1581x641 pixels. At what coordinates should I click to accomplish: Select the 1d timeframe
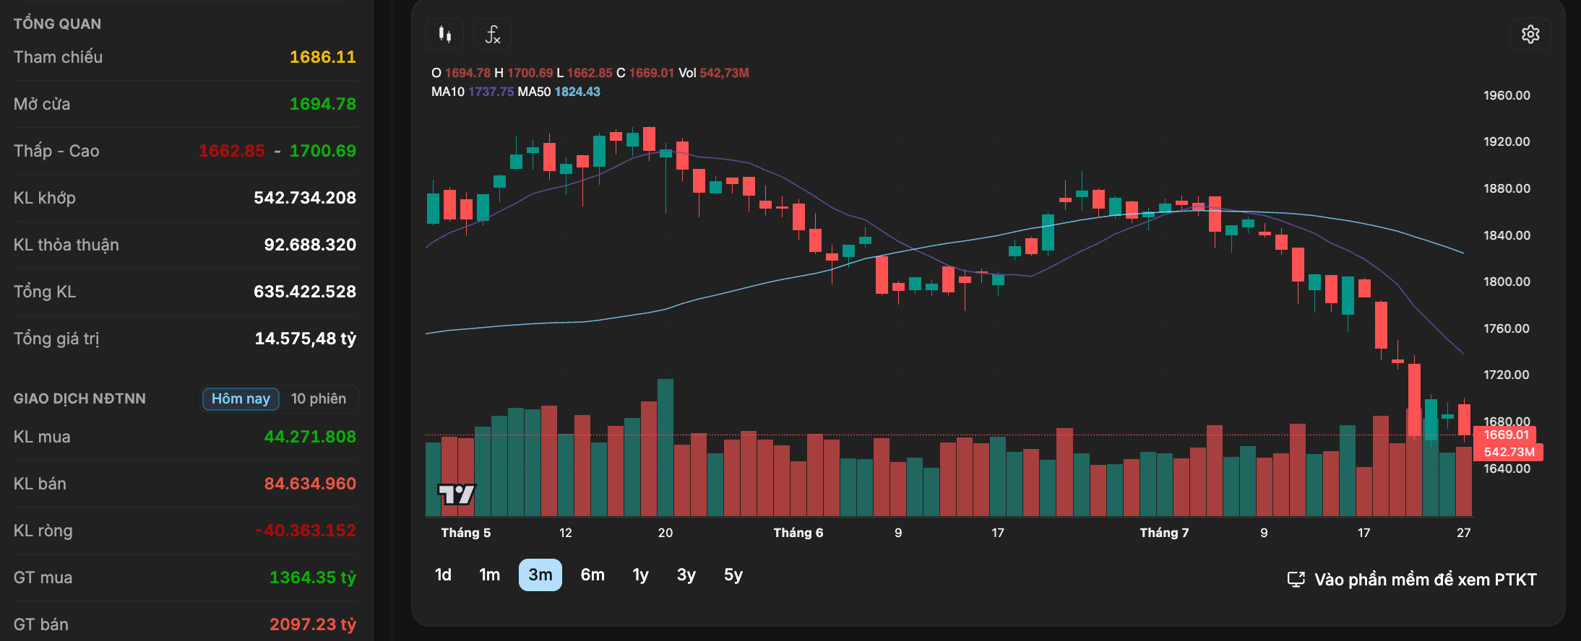pyautogui.click(x=443, y=575)
